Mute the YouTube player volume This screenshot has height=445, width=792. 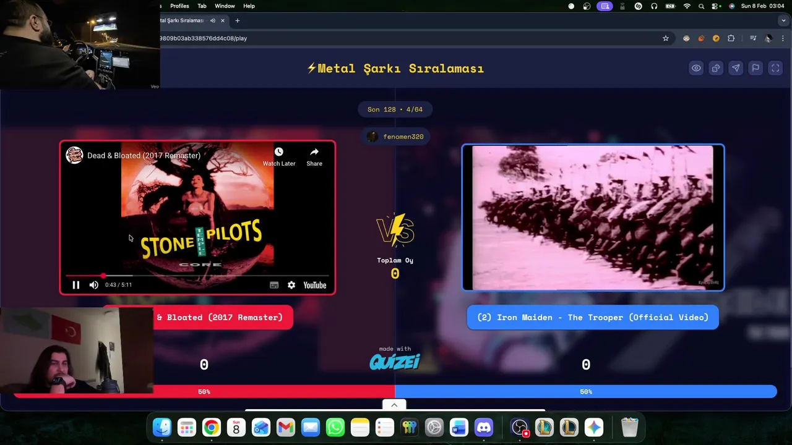click(93, 285)
